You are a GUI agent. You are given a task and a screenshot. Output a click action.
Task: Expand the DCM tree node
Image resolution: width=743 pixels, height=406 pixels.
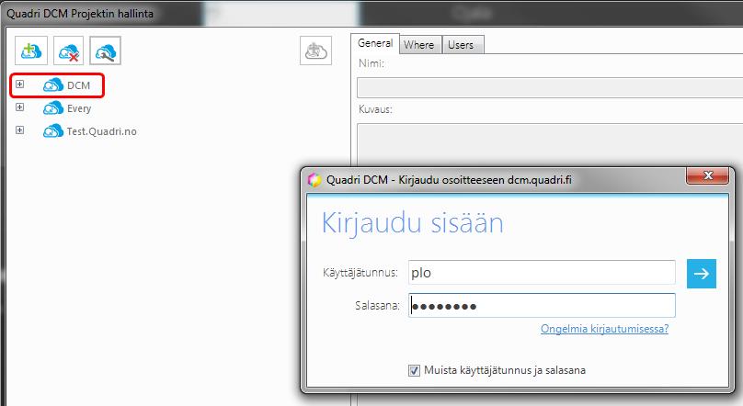point(19,85)
